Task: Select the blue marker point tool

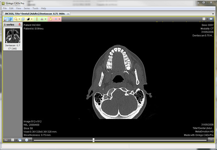Action: coord(56,19)
